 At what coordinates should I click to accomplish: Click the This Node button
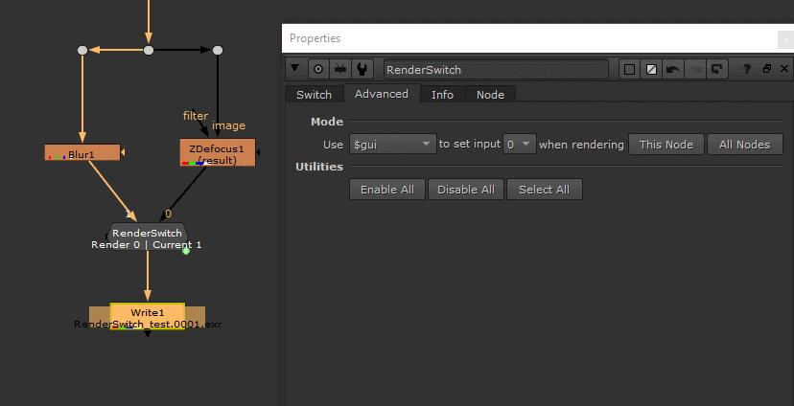pos(666,144)
